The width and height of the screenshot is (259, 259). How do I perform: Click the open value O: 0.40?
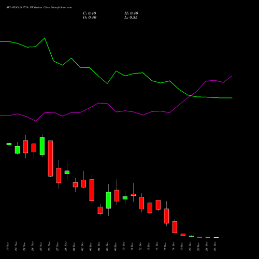[90, 18]
